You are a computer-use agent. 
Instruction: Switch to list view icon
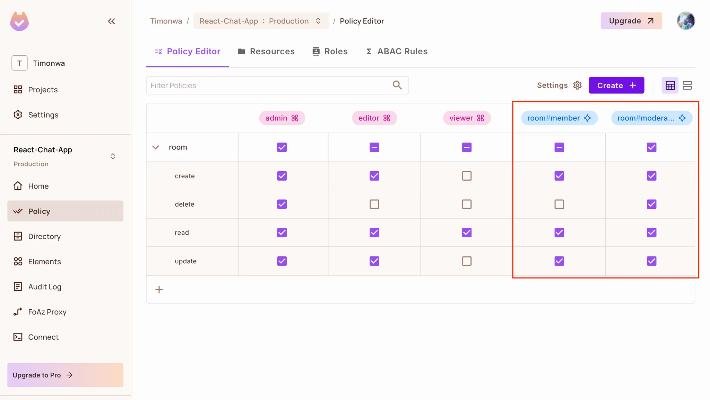687,85
